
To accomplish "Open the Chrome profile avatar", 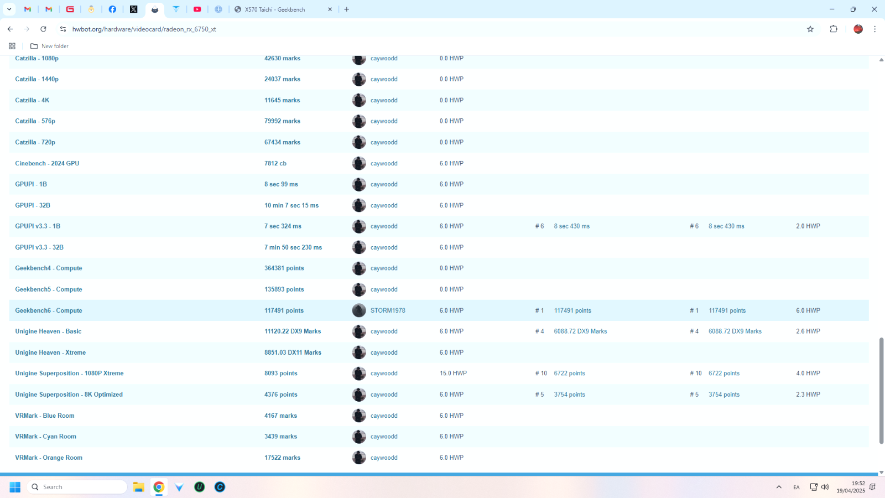I will 858,29.
